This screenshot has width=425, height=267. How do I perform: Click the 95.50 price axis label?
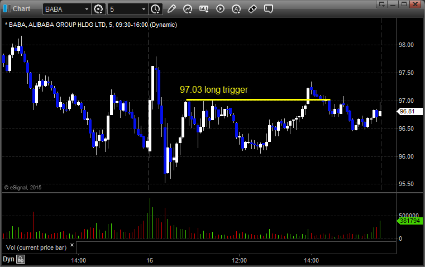tap(406, 184)
